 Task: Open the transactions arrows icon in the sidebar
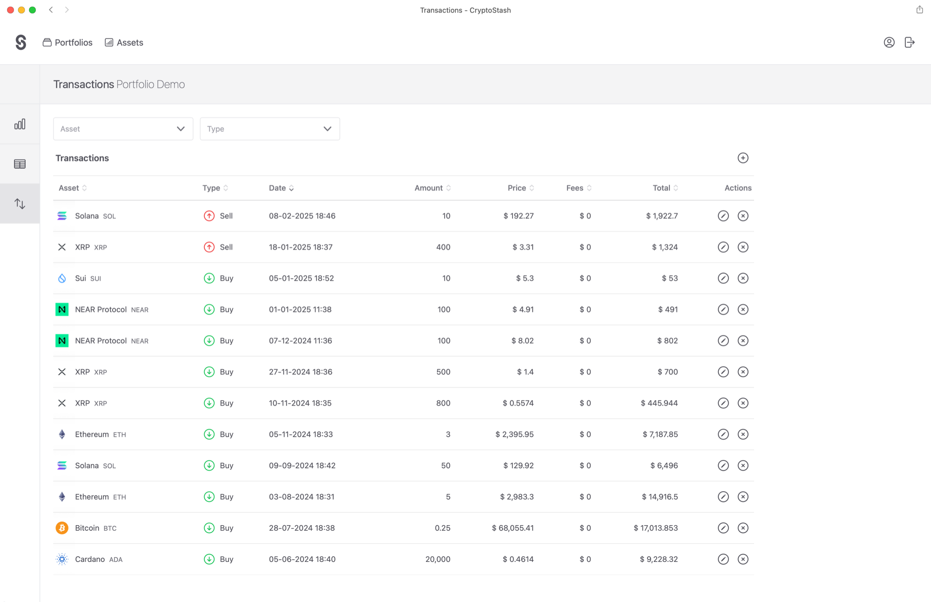[x=20, y=203]
